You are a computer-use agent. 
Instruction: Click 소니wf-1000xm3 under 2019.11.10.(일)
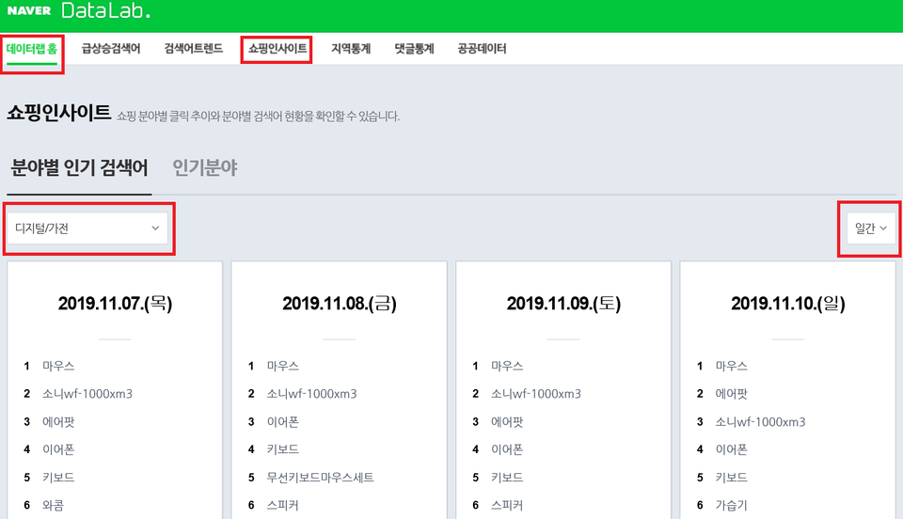coord(760,422)
